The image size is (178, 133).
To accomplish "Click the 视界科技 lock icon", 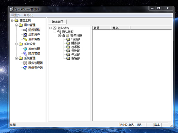I will pyautogui.click(x=64, y=35).
